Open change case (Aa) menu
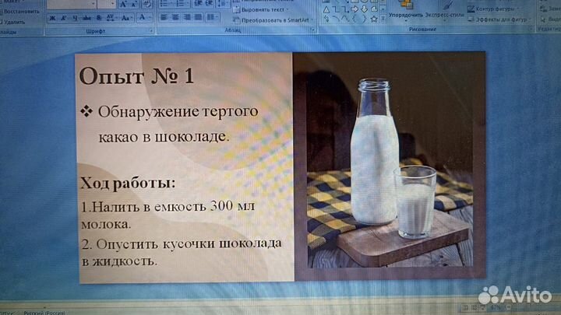Image resolution: width=561 pixels, height=315 pixels. pyautogui.click(x=126, y=18)
